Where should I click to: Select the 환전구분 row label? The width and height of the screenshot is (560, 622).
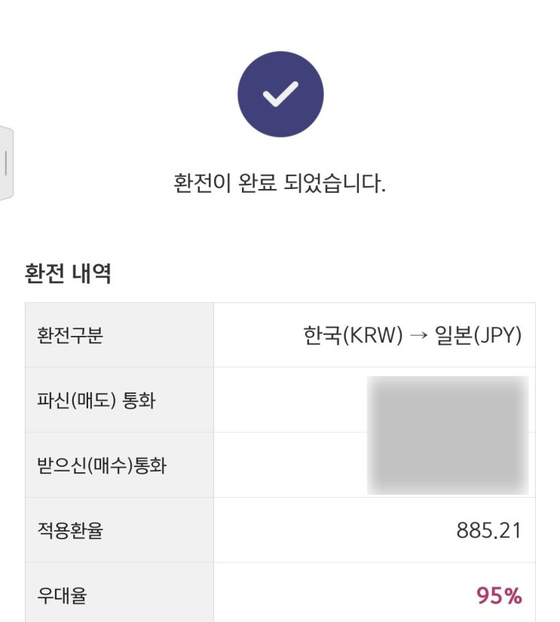coord(69,336)
